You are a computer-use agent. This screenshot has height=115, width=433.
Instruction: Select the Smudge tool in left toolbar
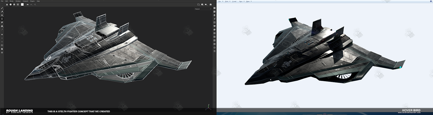pyautogui.click(x=2, y=22)
